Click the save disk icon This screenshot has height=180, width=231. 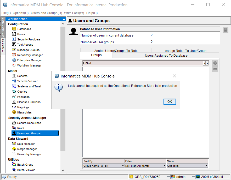(x=226, y=30)
